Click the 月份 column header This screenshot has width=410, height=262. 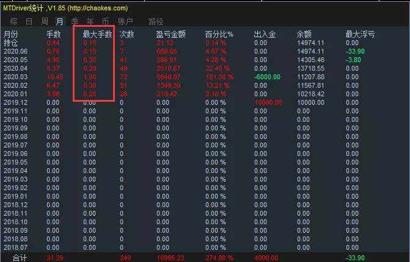tap(11, 34)
